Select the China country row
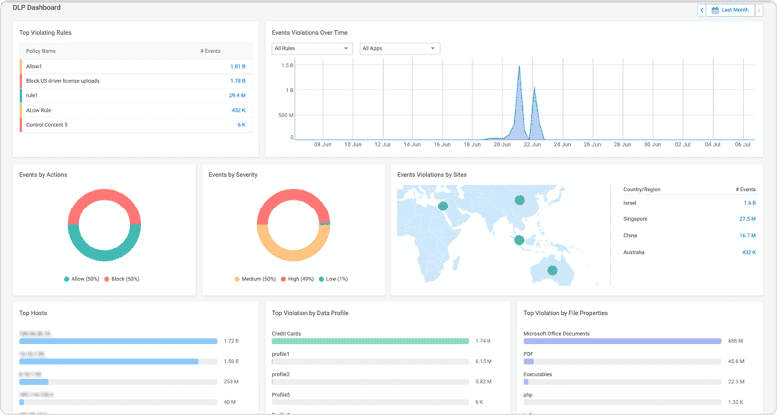This screenshot has height=415, width=777. tap(690, 236)
